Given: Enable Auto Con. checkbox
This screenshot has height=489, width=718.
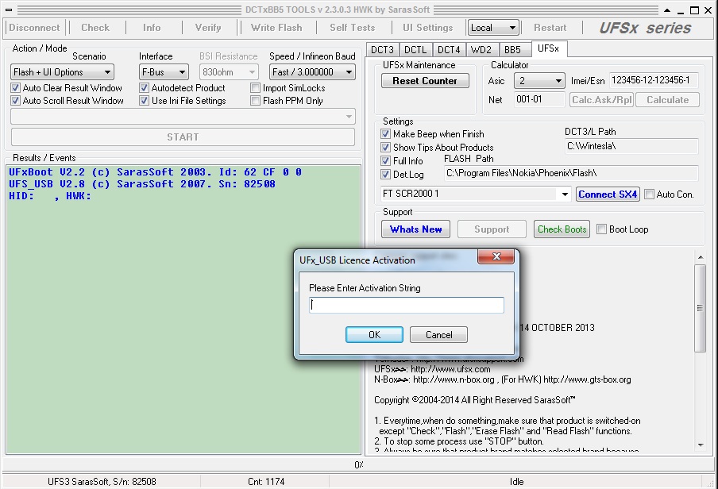Looking at the screenshot, I should coord(649,194).
